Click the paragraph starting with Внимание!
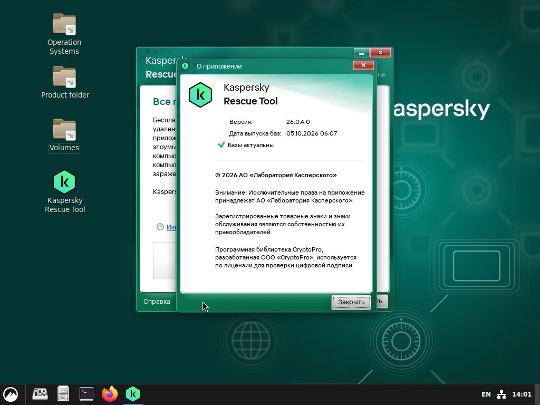Image resolution: width=540 pixels, height=405 pixels. (x=290, y=196)
